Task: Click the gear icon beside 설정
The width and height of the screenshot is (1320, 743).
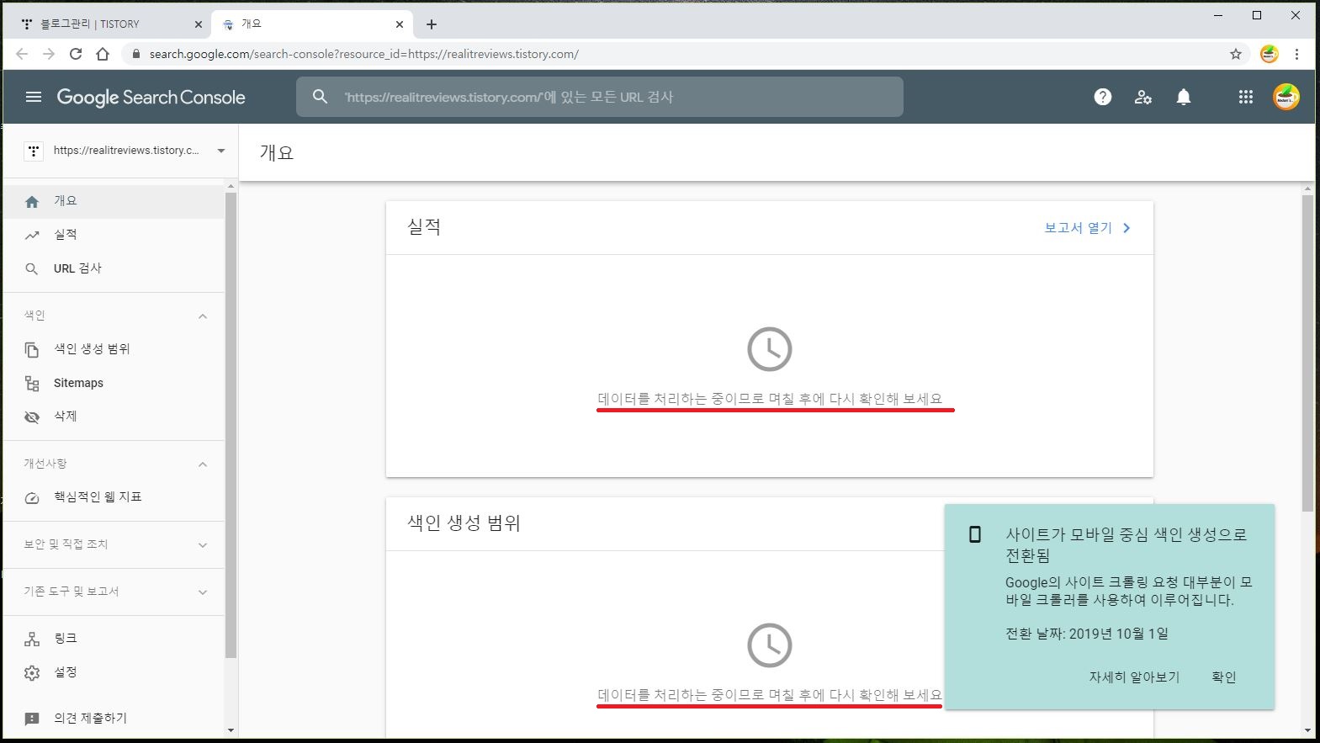Action: click(32, 672)
